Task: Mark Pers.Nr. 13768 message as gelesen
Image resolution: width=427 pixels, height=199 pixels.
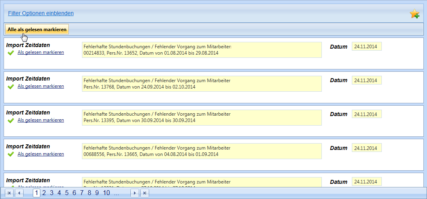Action: [41, 86]
